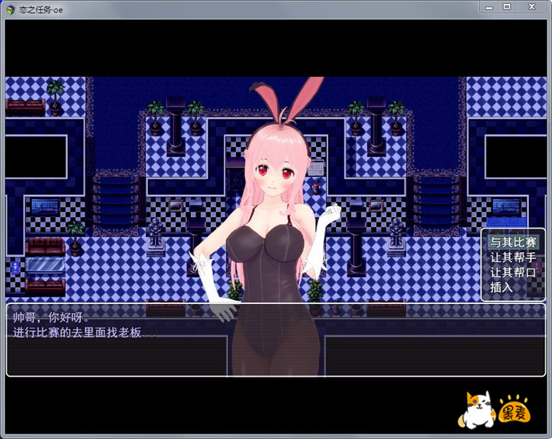Choose the 让其帮手 option in the choice list

513,257
